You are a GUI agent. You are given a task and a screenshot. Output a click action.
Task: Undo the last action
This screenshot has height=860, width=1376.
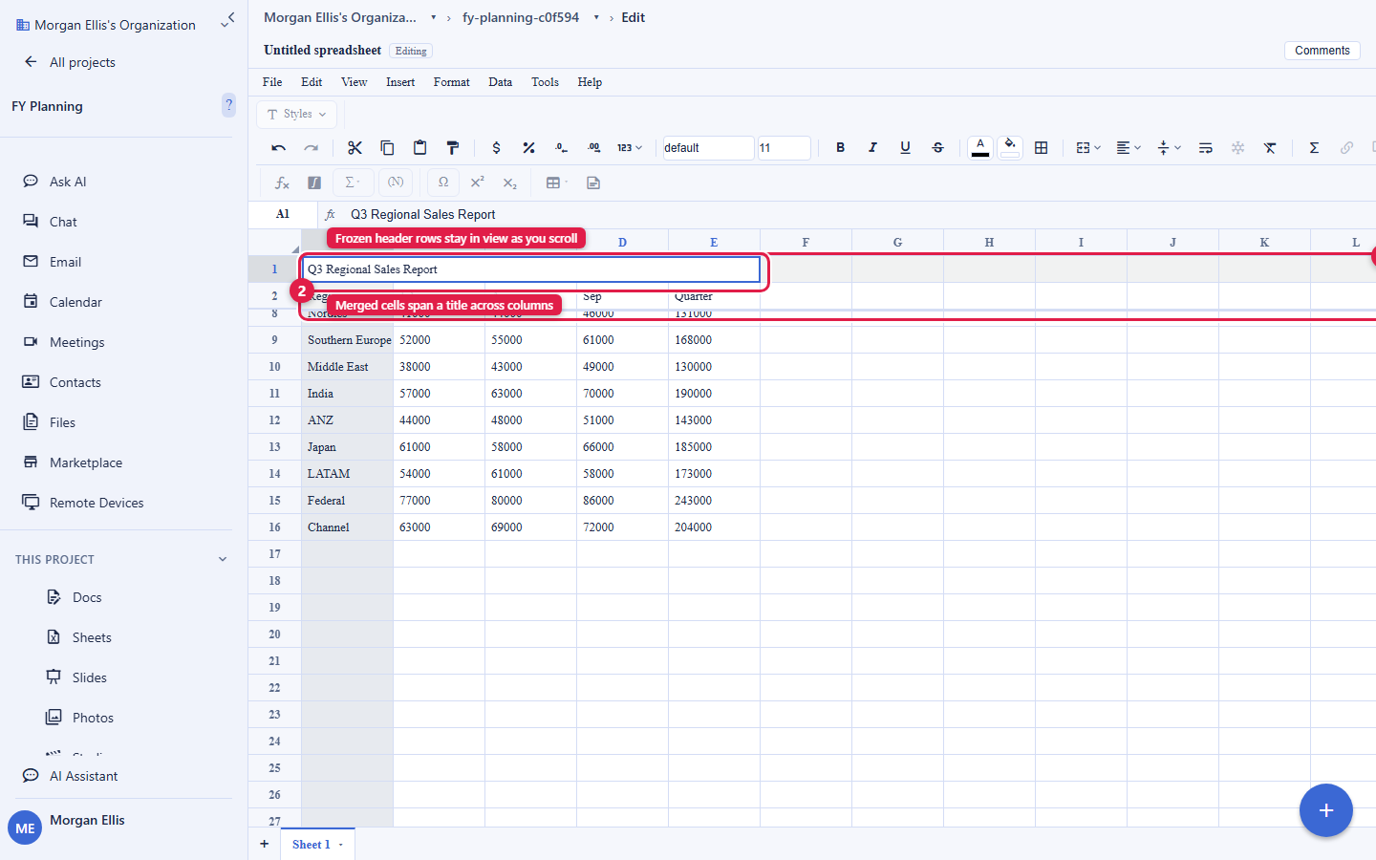pyautogui.click(x=279, y=148)
